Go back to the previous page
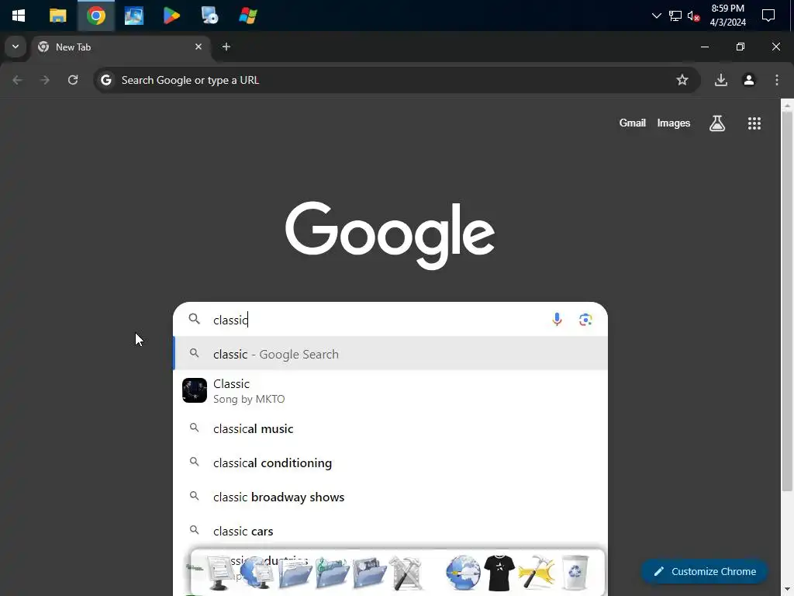The image size is (794, 596). point(17,80)
